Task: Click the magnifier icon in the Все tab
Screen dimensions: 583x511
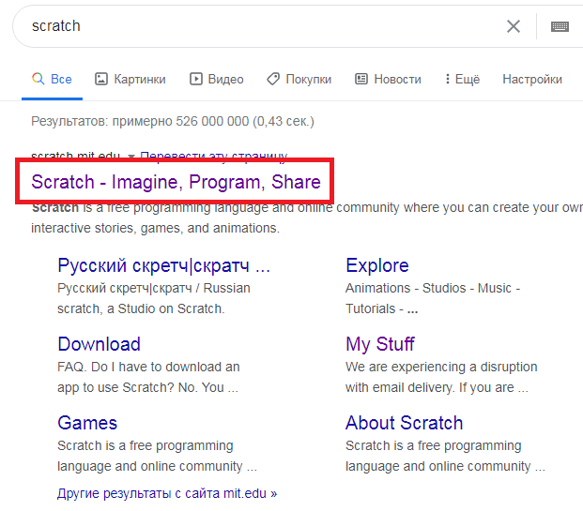Action: click(38, 79)
